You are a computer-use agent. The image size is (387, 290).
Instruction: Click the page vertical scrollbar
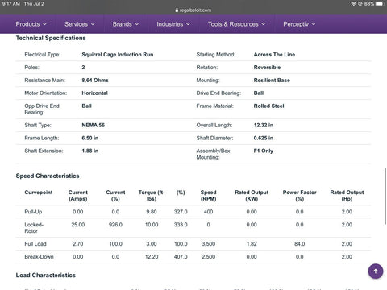(x=385, y=196)
